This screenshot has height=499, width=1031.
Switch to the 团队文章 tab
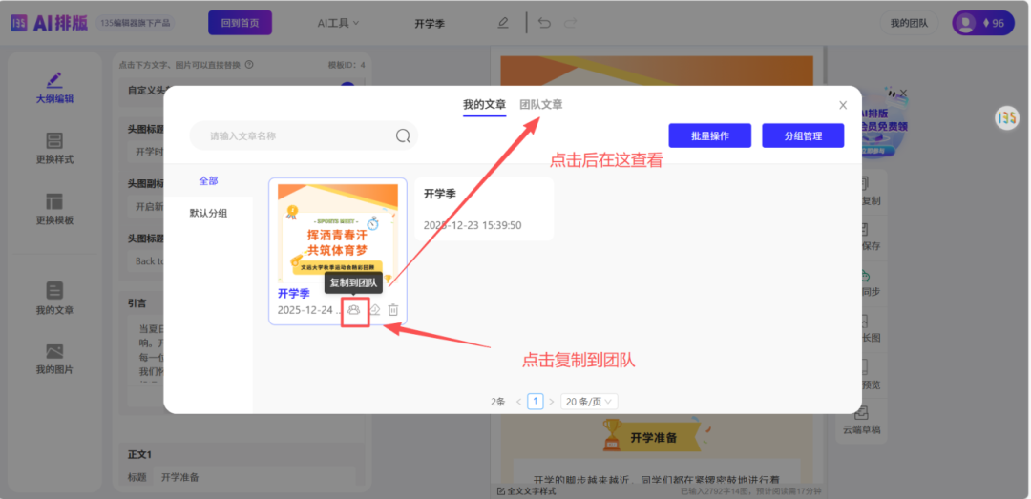(540, 104)
